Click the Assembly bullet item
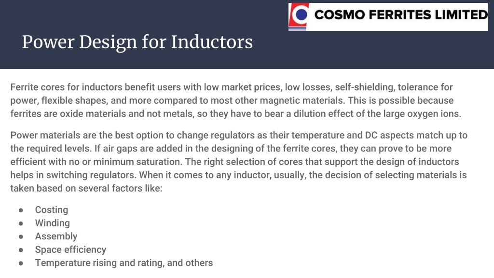Viewport: 494px width, 278px height. click(x=56, y=236)
